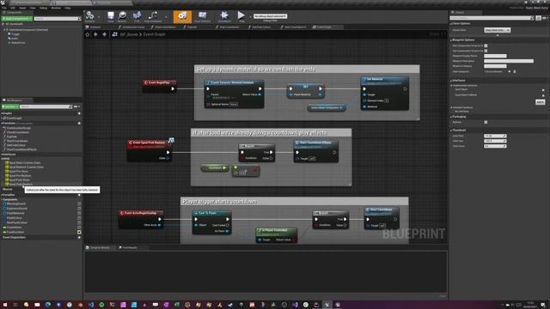Toggle visibility eye for WarningSound variable
The image size is (550, 309).
pos(79,203)
